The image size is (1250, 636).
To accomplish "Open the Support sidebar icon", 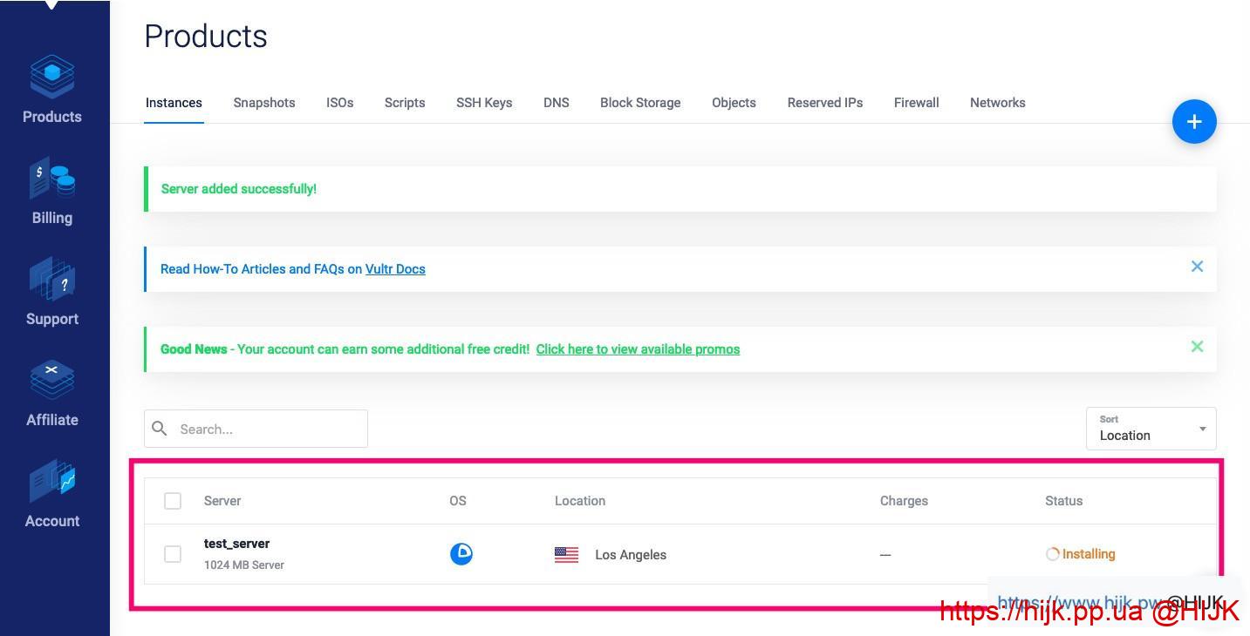I will [52, 281].
